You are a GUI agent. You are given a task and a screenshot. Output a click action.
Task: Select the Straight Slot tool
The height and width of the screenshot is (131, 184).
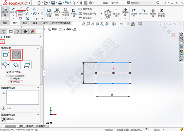coord(21,18)
